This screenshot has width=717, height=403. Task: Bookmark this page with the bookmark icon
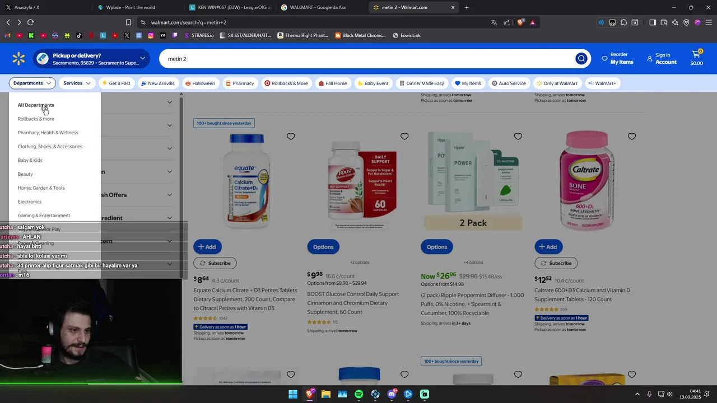128,22
